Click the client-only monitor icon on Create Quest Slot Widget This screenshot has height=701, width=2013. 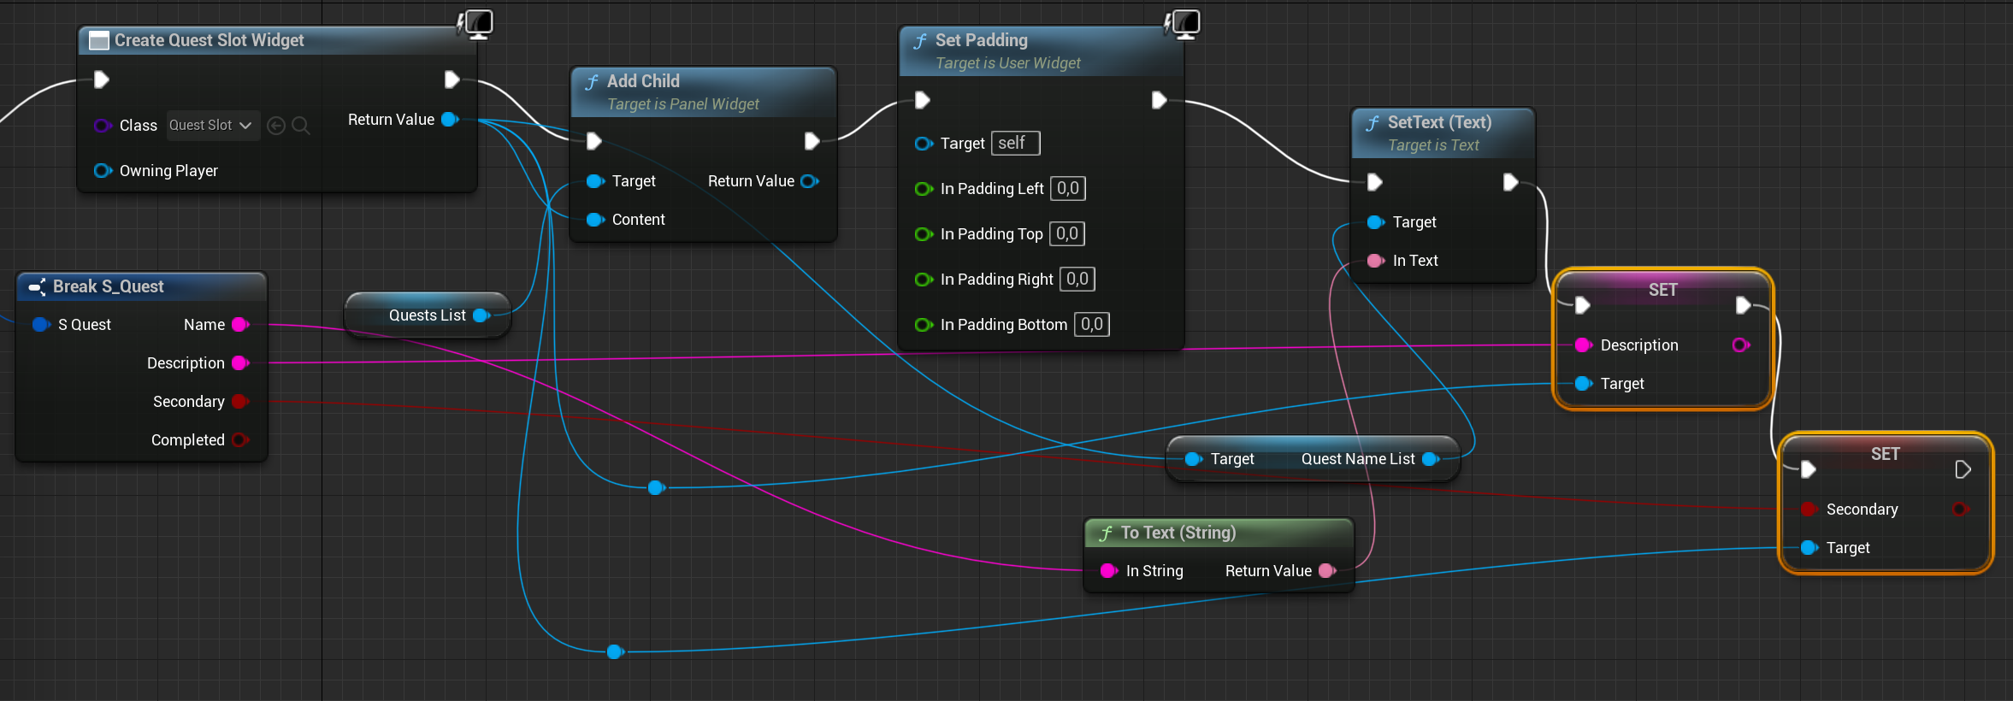[477, 24]
